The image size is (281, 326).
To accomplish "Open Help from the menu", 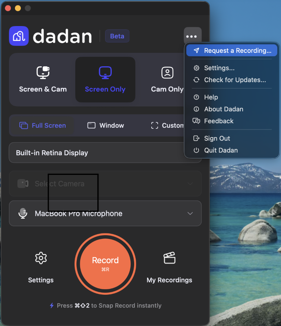I will (x=232, y=97).
